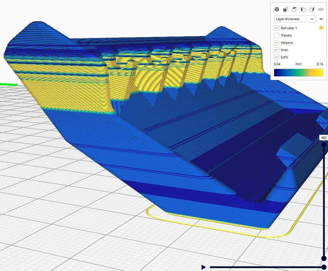Switch to 3D perspective view cube icon

coord(277,9)
